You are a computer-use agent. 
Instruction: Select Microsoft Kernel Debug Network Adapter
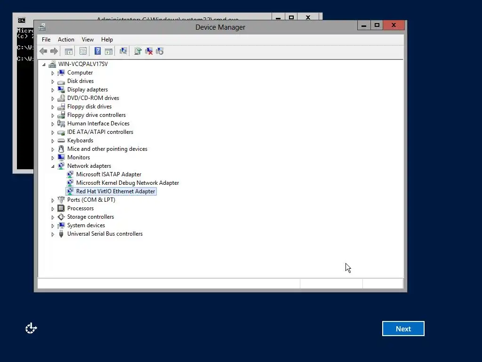click(127, 183)
